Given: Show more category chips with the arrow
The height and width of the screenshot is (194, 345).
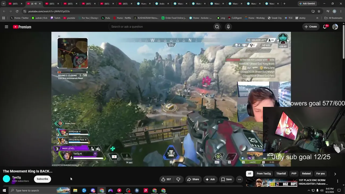Looking at the screenshot, I should point(335,174).
